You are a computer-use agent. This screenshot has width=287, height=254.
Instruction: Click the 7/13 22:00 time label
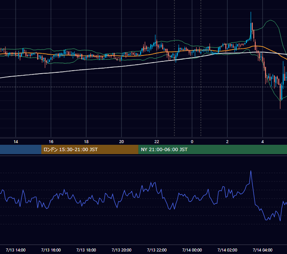click(157, 250)
